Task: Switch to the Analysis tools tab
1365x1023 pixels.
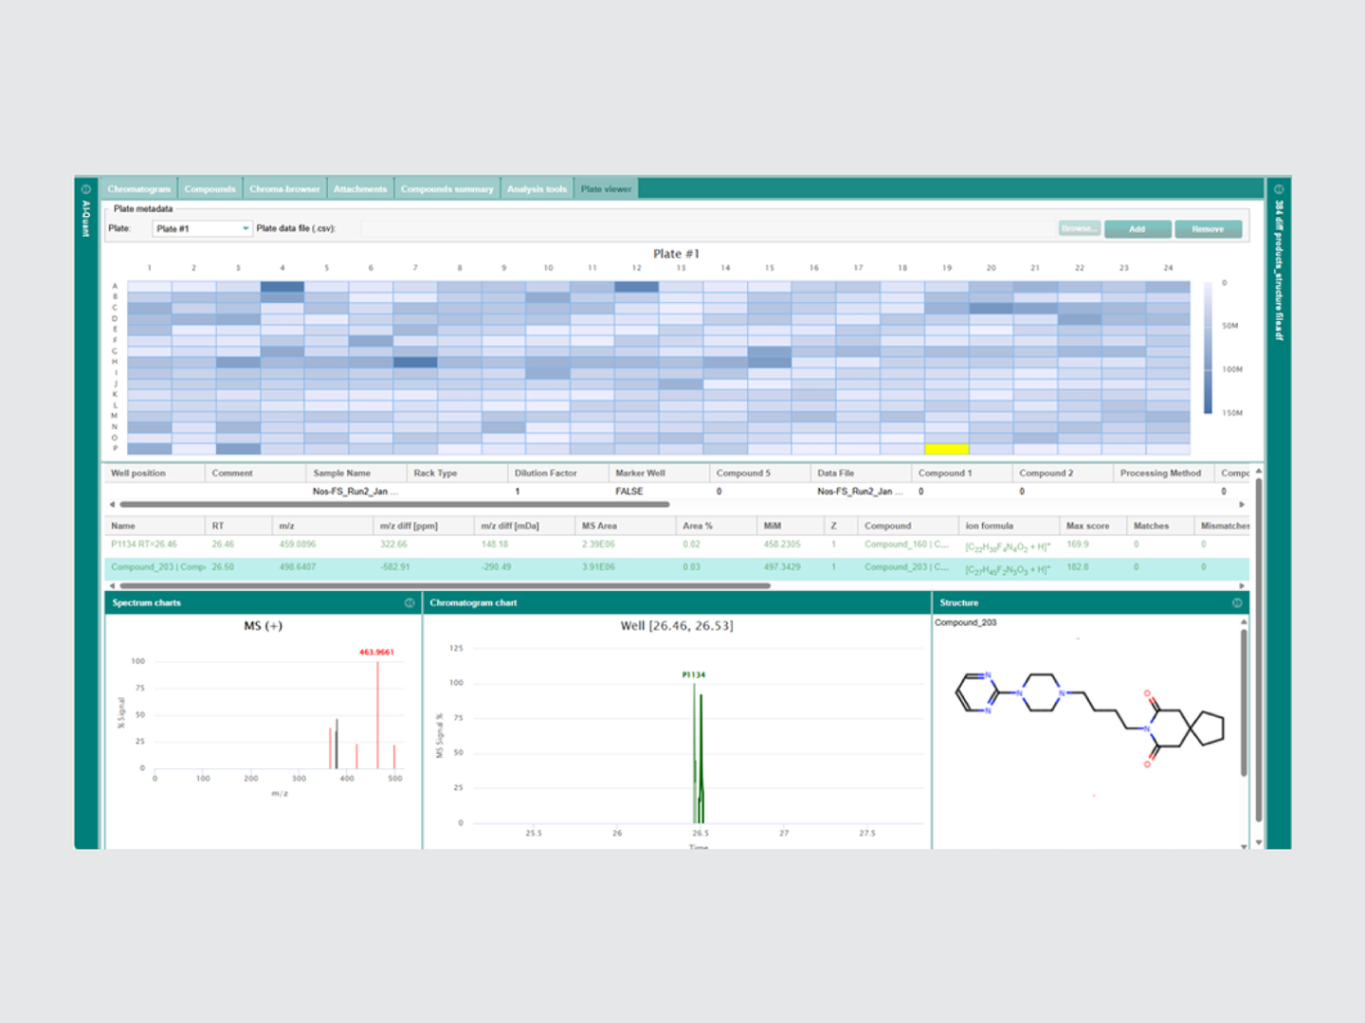Action: (537, 188)
